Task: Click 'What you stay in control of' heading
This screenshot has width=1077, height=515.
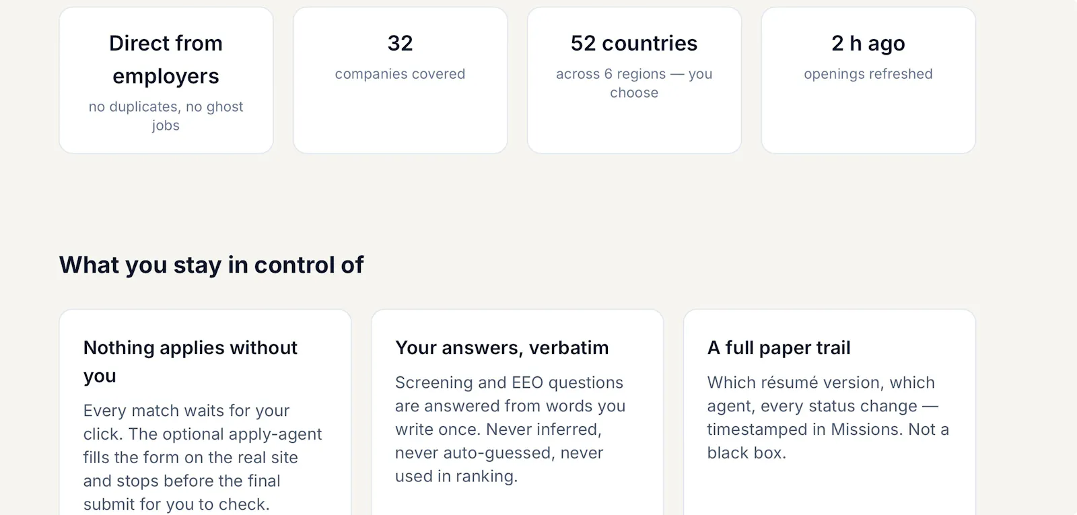Action: [x=211, y=265]
